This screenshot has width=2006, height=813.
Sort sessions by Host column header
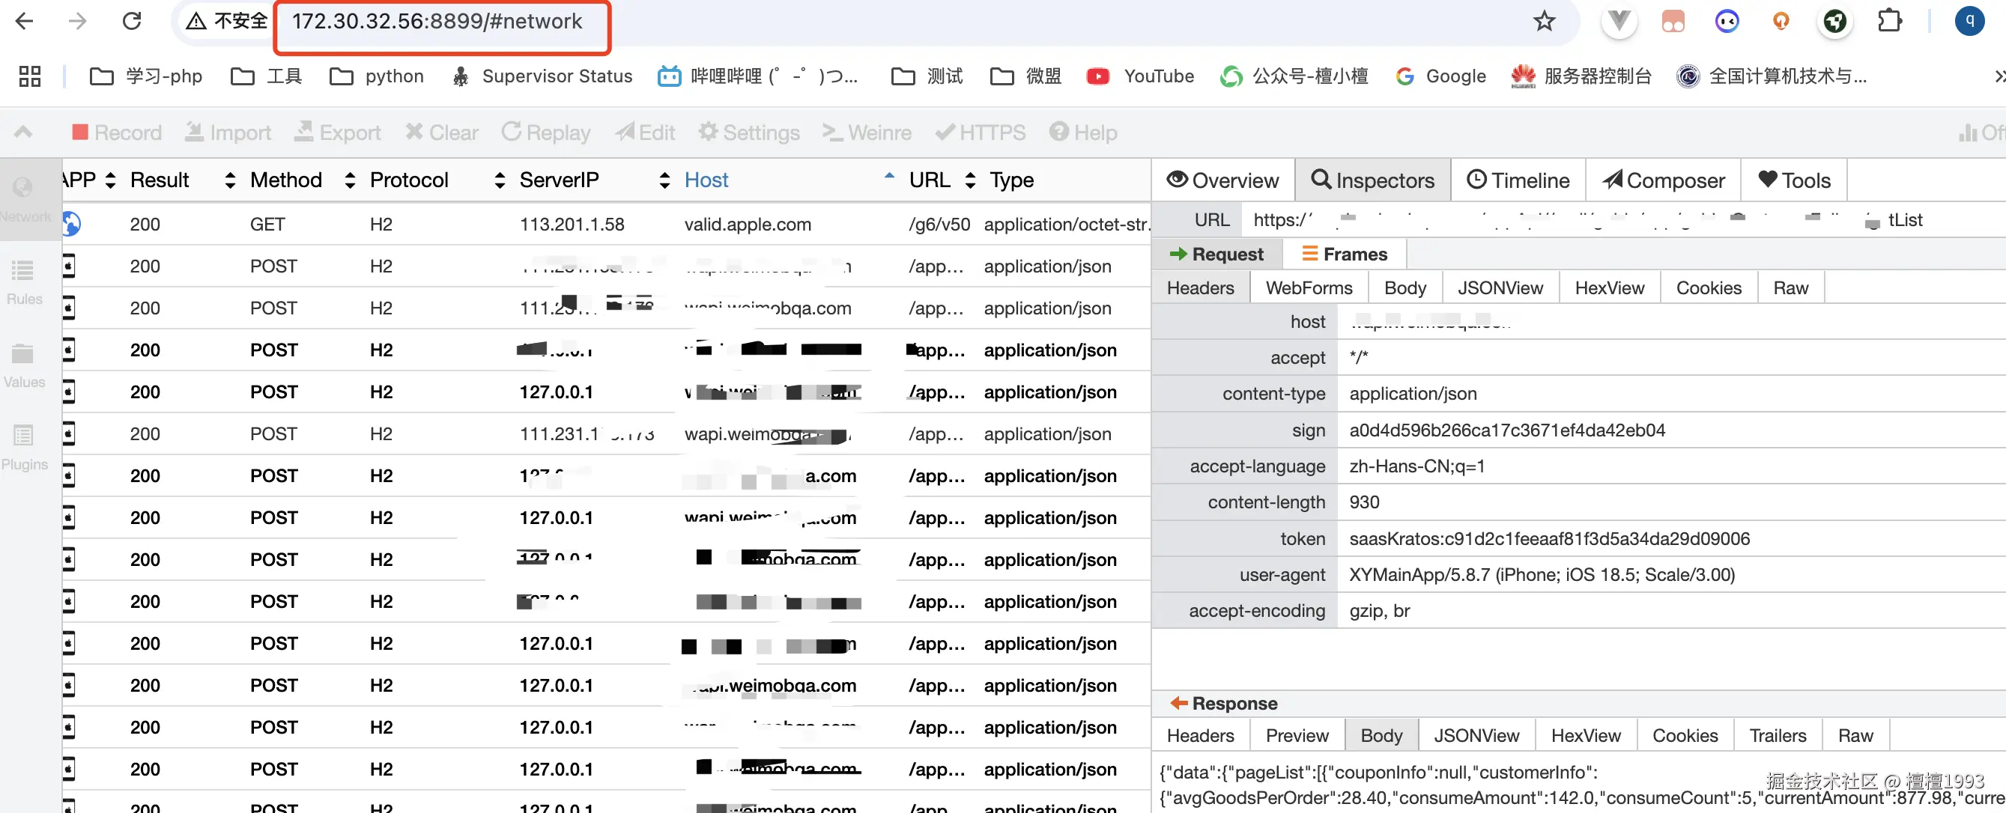706,180
